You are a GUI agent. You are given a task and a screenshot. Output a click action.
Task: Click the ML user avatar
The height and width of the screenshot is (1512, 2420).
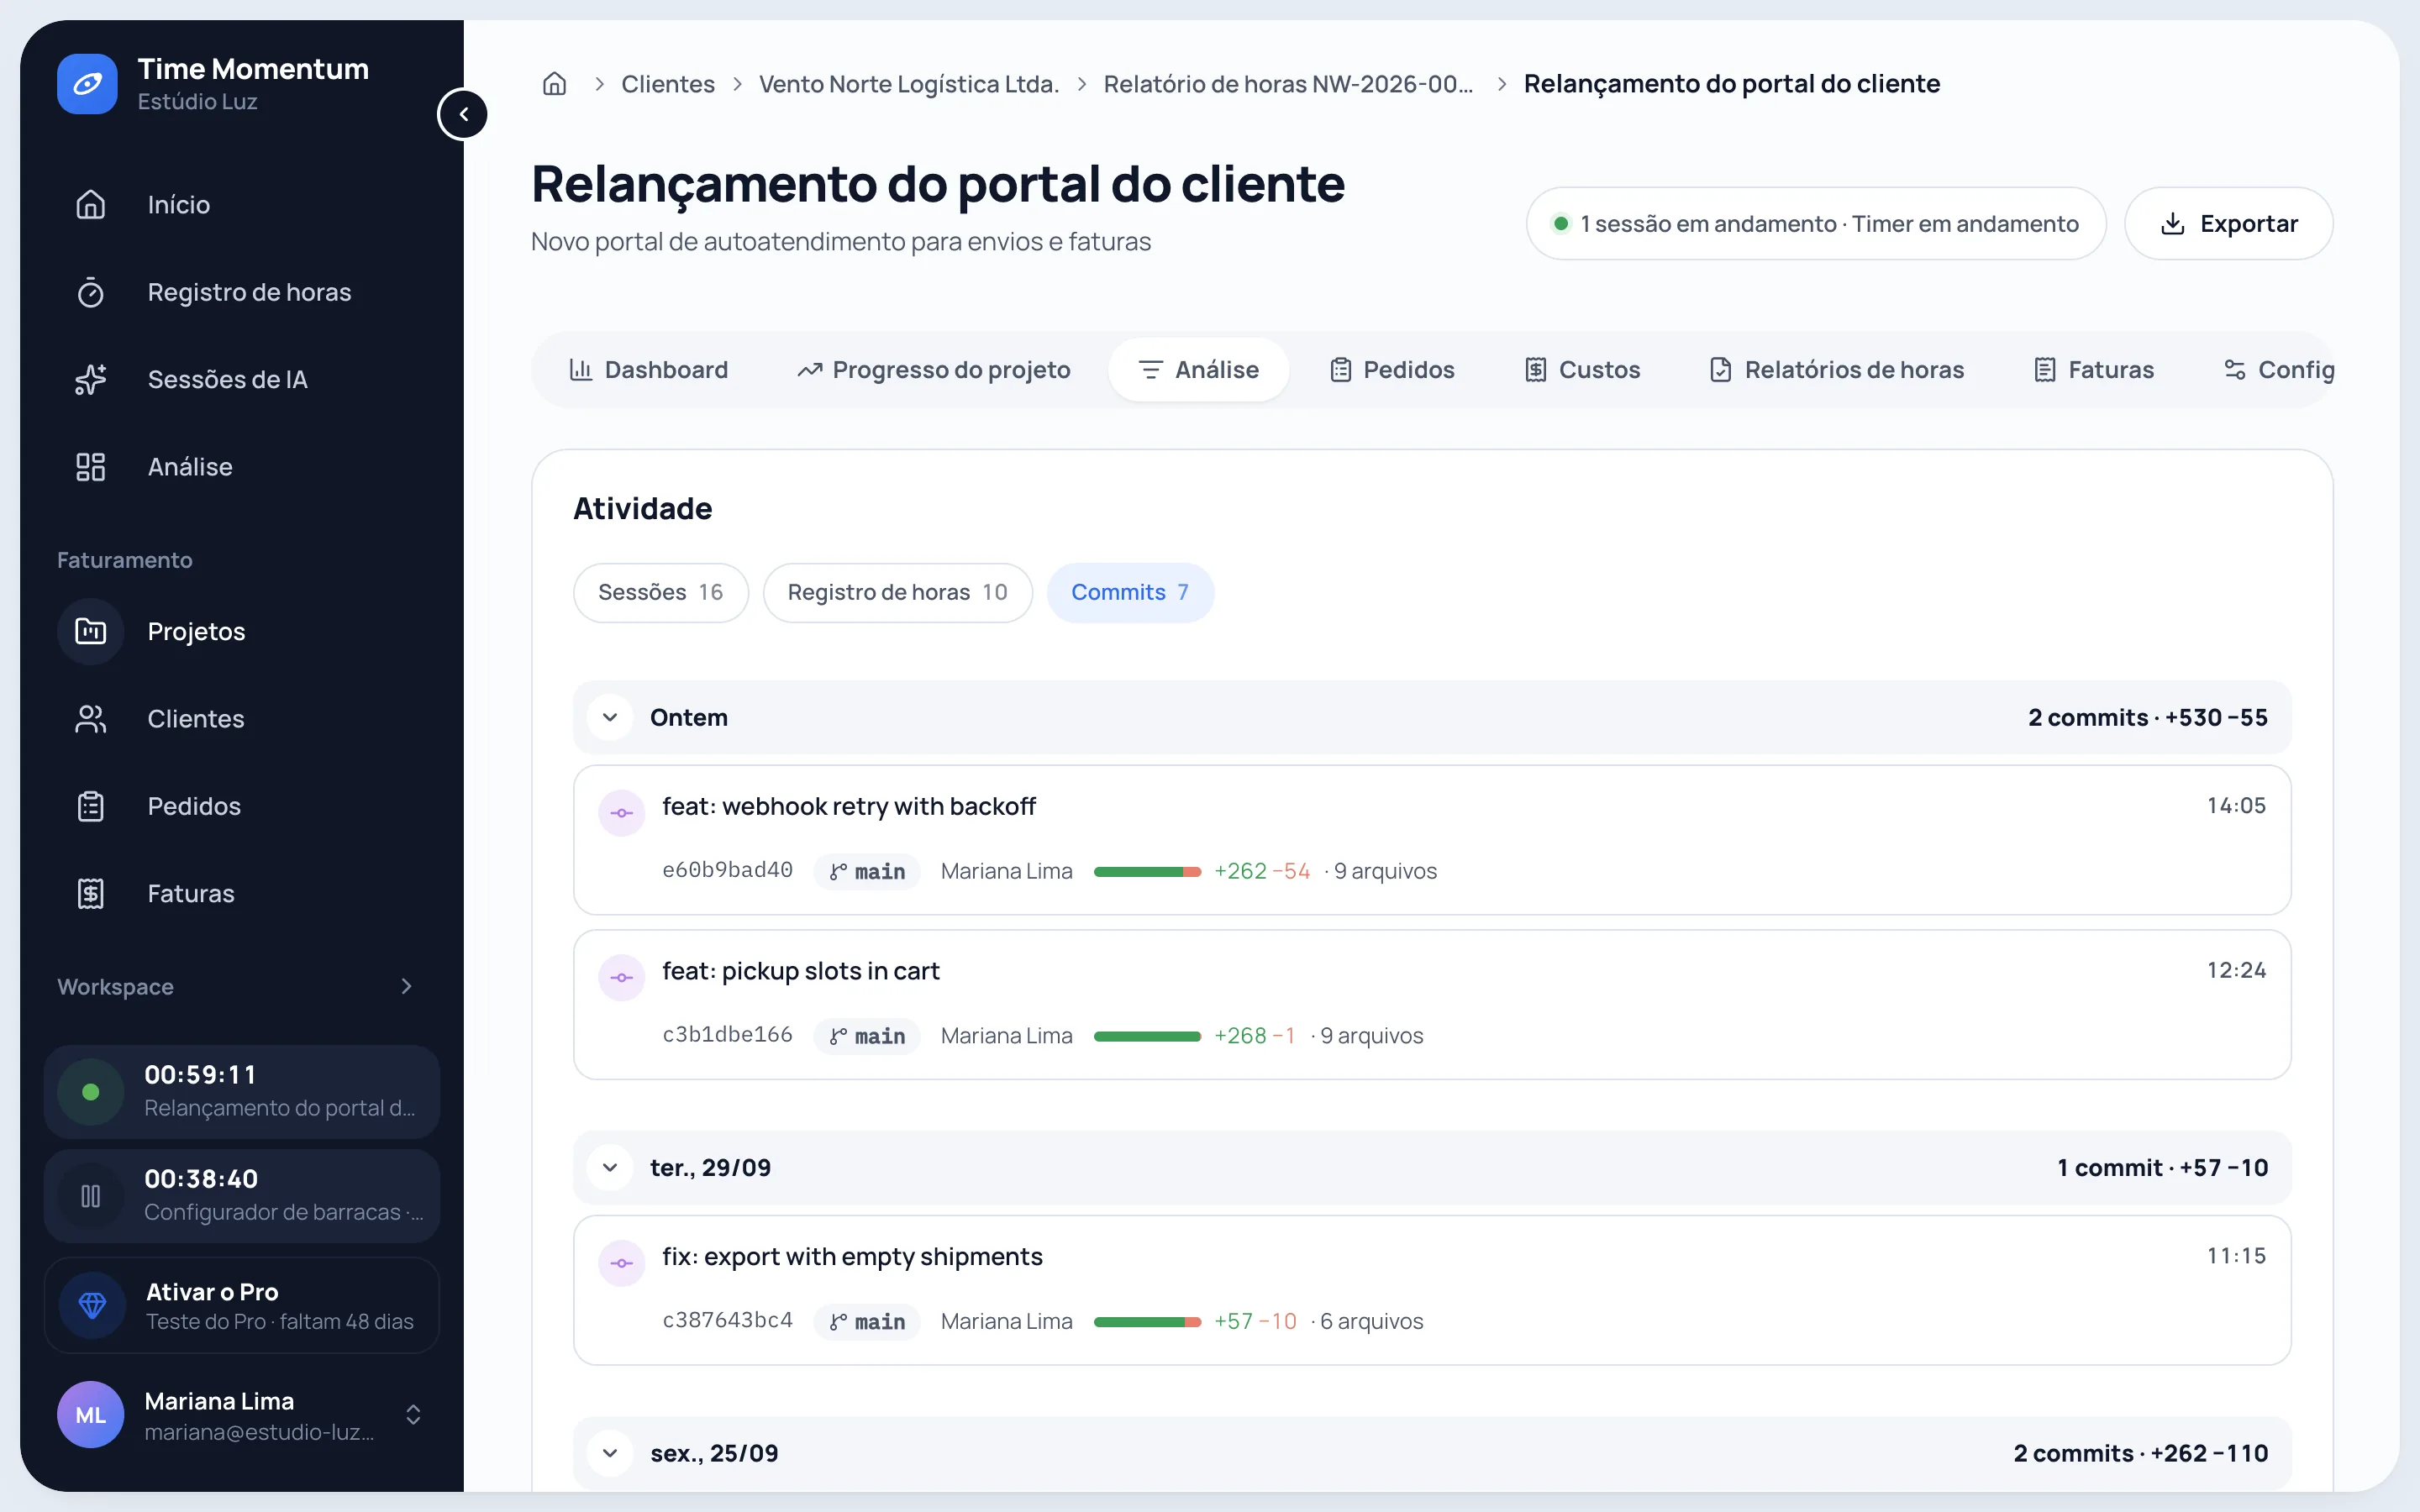point(90,1415)
